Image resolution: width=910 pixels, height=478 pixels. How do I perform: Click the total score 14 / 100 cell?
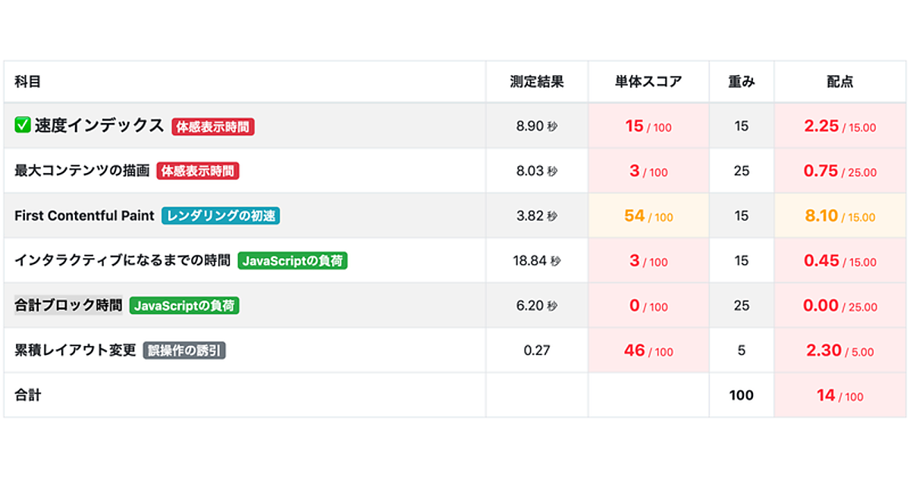(839, 395)
